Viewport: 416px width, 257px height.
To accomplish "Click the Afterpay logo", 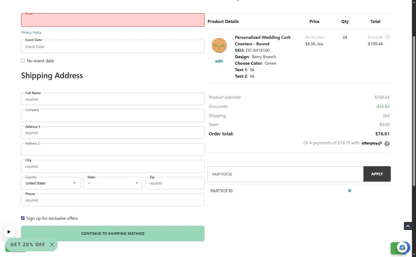I will [x=372, y=143].
